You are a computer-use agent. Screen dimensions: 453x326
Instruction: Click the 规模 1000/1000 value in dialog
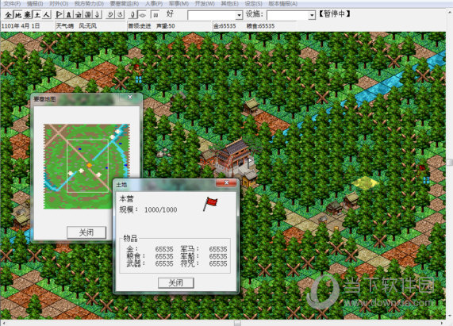tap(160, 209)
